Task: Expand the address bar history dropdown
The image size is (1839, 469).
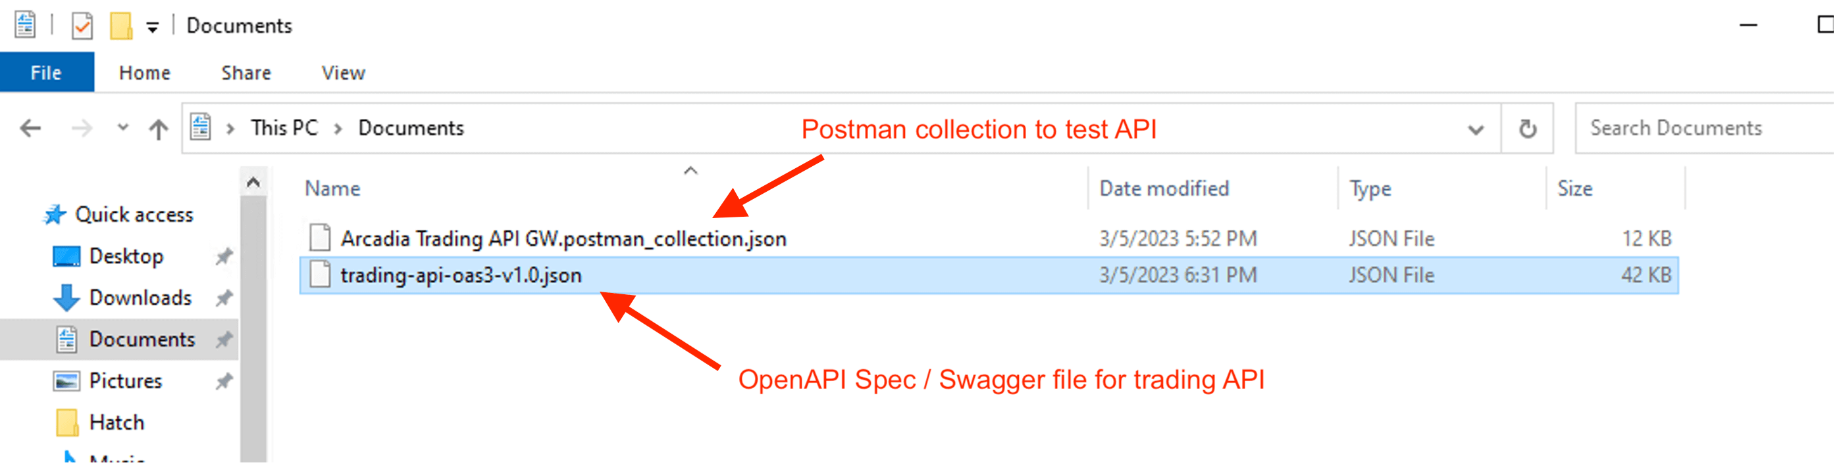Action: pos(1475,129)
